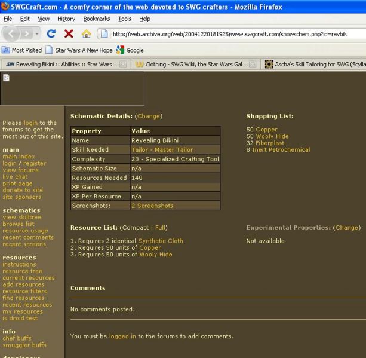Click the browser Back arrow button
Image resolution: width=366 pixels, height=358 pixels.
(x=13, y=35)
